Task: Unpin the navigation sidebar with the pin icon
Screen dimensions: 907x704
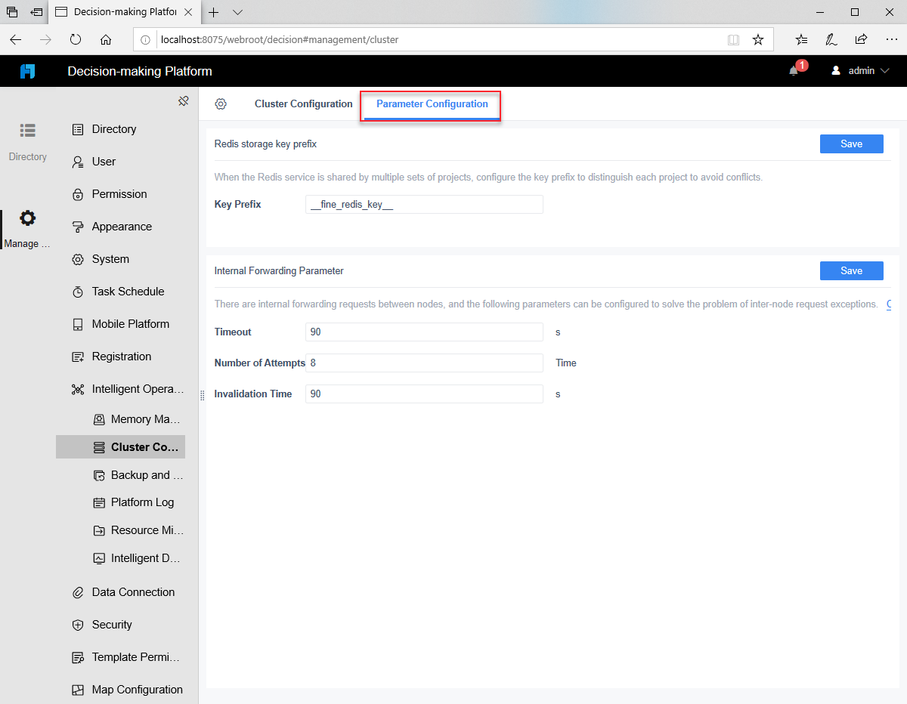Action: (183, 100)
